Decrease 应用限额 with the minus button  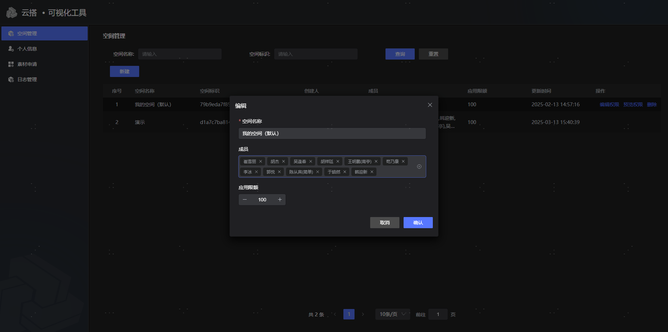(x=245, y=200)
